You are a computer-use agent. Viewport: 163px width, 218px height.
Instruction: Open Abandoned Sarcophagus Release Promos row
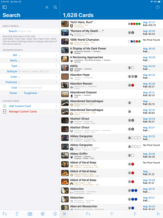tap(111, 103)
